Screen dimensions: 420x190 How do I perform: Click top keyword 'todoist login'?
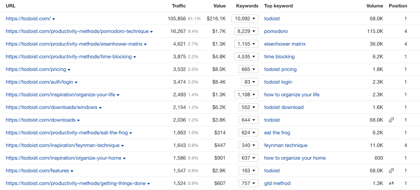pos(278,82)
